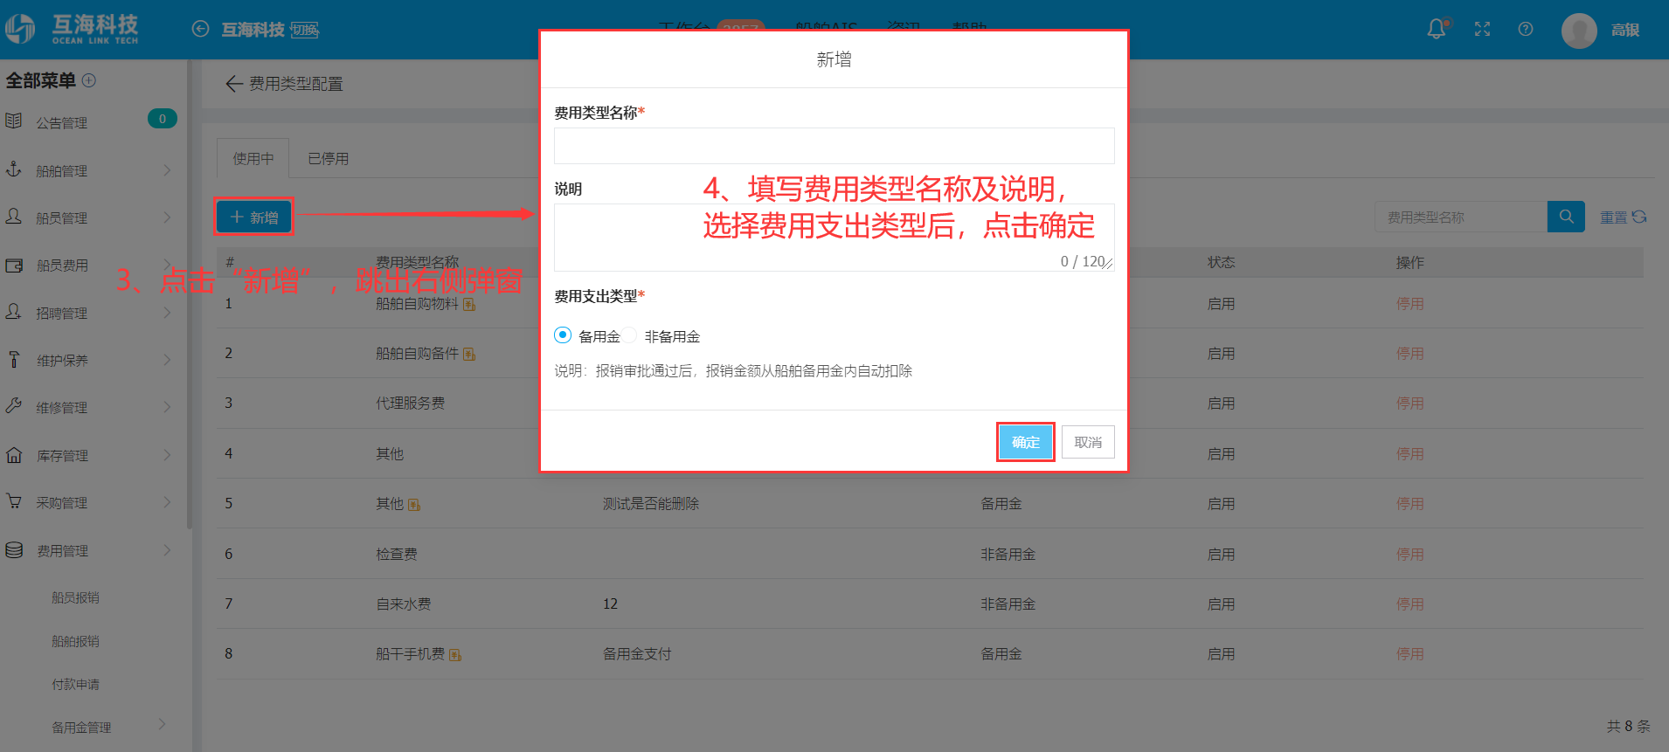The height and width of the screenshot is (752, 1669).
Task: Click the 测试是否能删除 description cell
Action: pos(650,504)
